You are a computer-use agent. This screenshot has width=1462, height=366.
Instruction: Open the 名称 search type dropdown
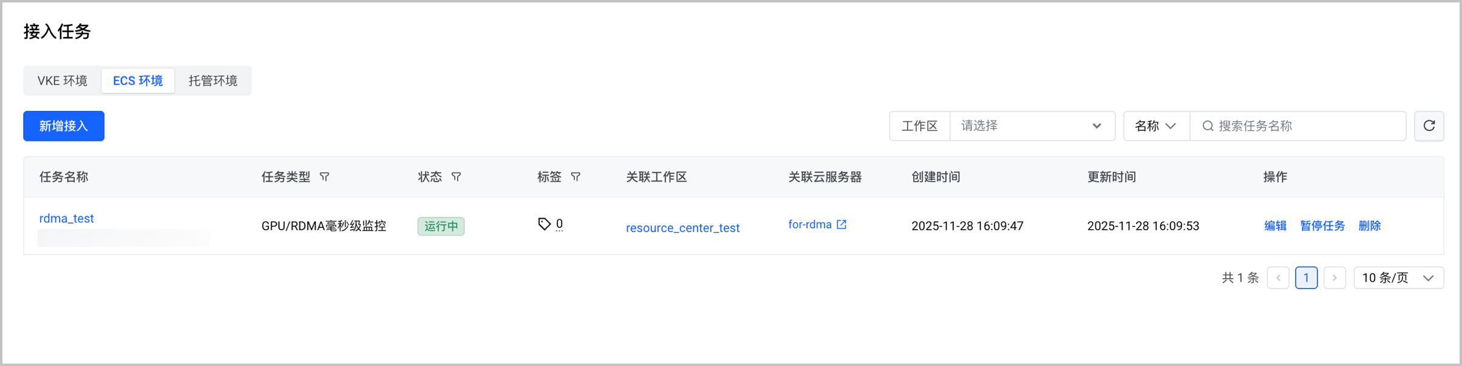[x=1156, y=126]
